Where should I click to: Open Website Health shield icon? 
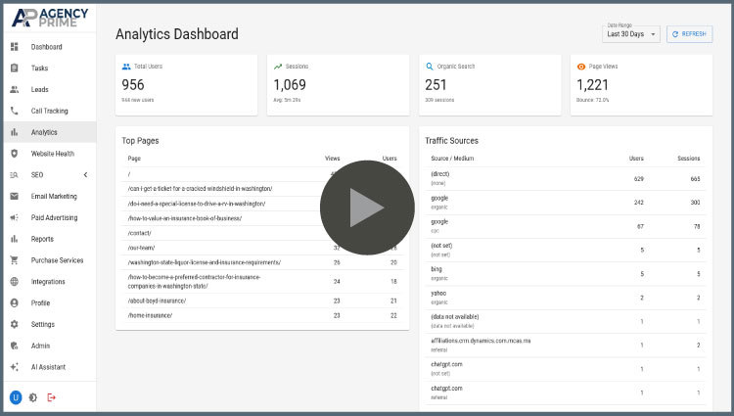(15, 154)
